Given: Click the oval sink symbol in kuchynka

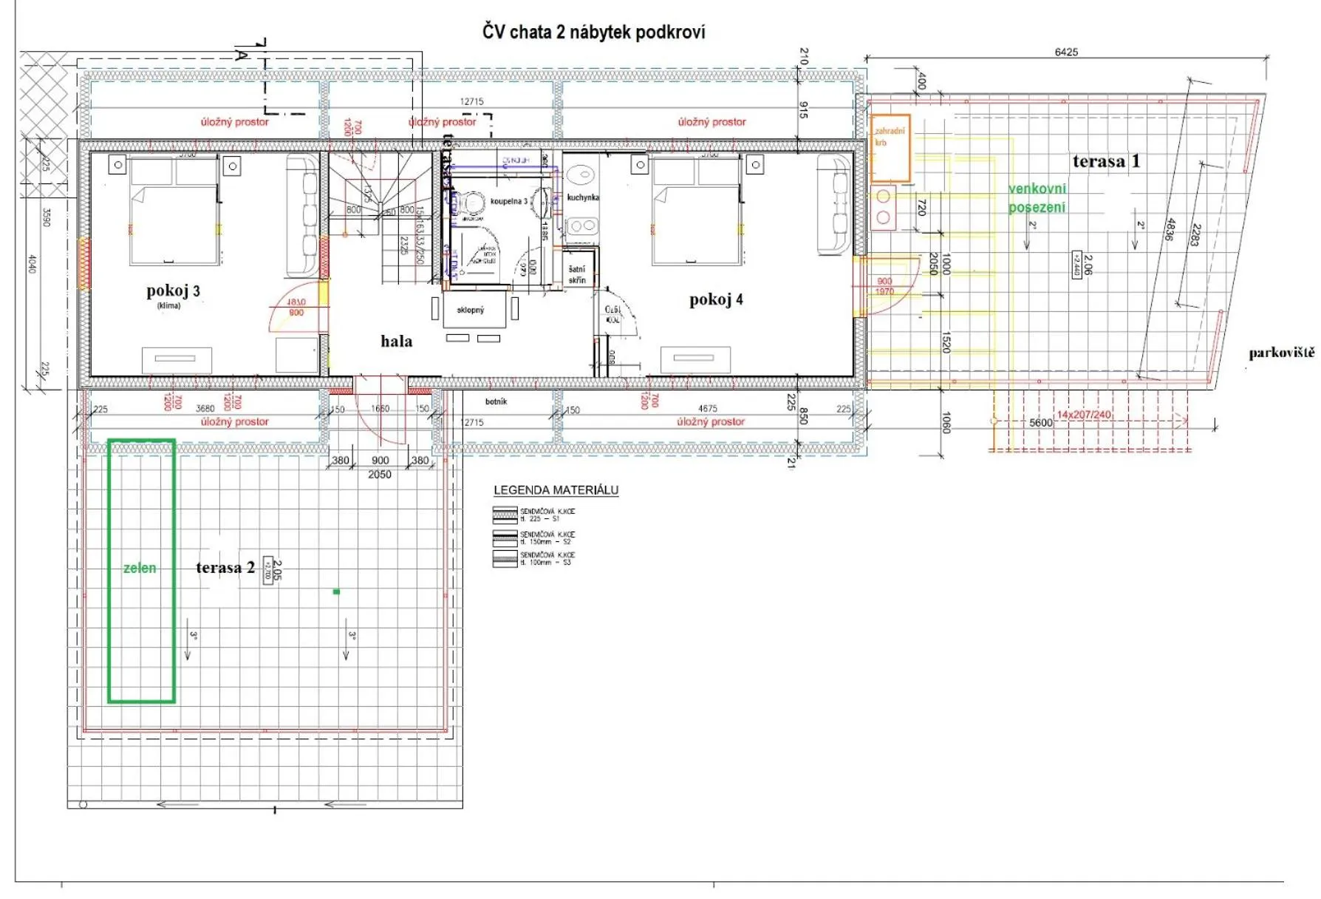Looking at the screenshot, I should coord(581,174).
